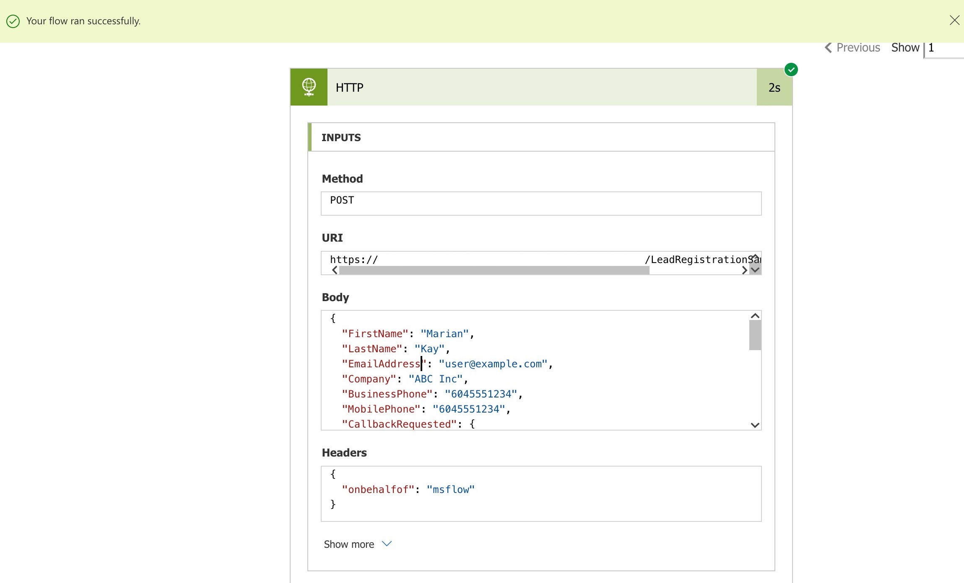964x583 pixels.
Task: Expand the URI field dropdown arrow
Action: tap(755, 269)
